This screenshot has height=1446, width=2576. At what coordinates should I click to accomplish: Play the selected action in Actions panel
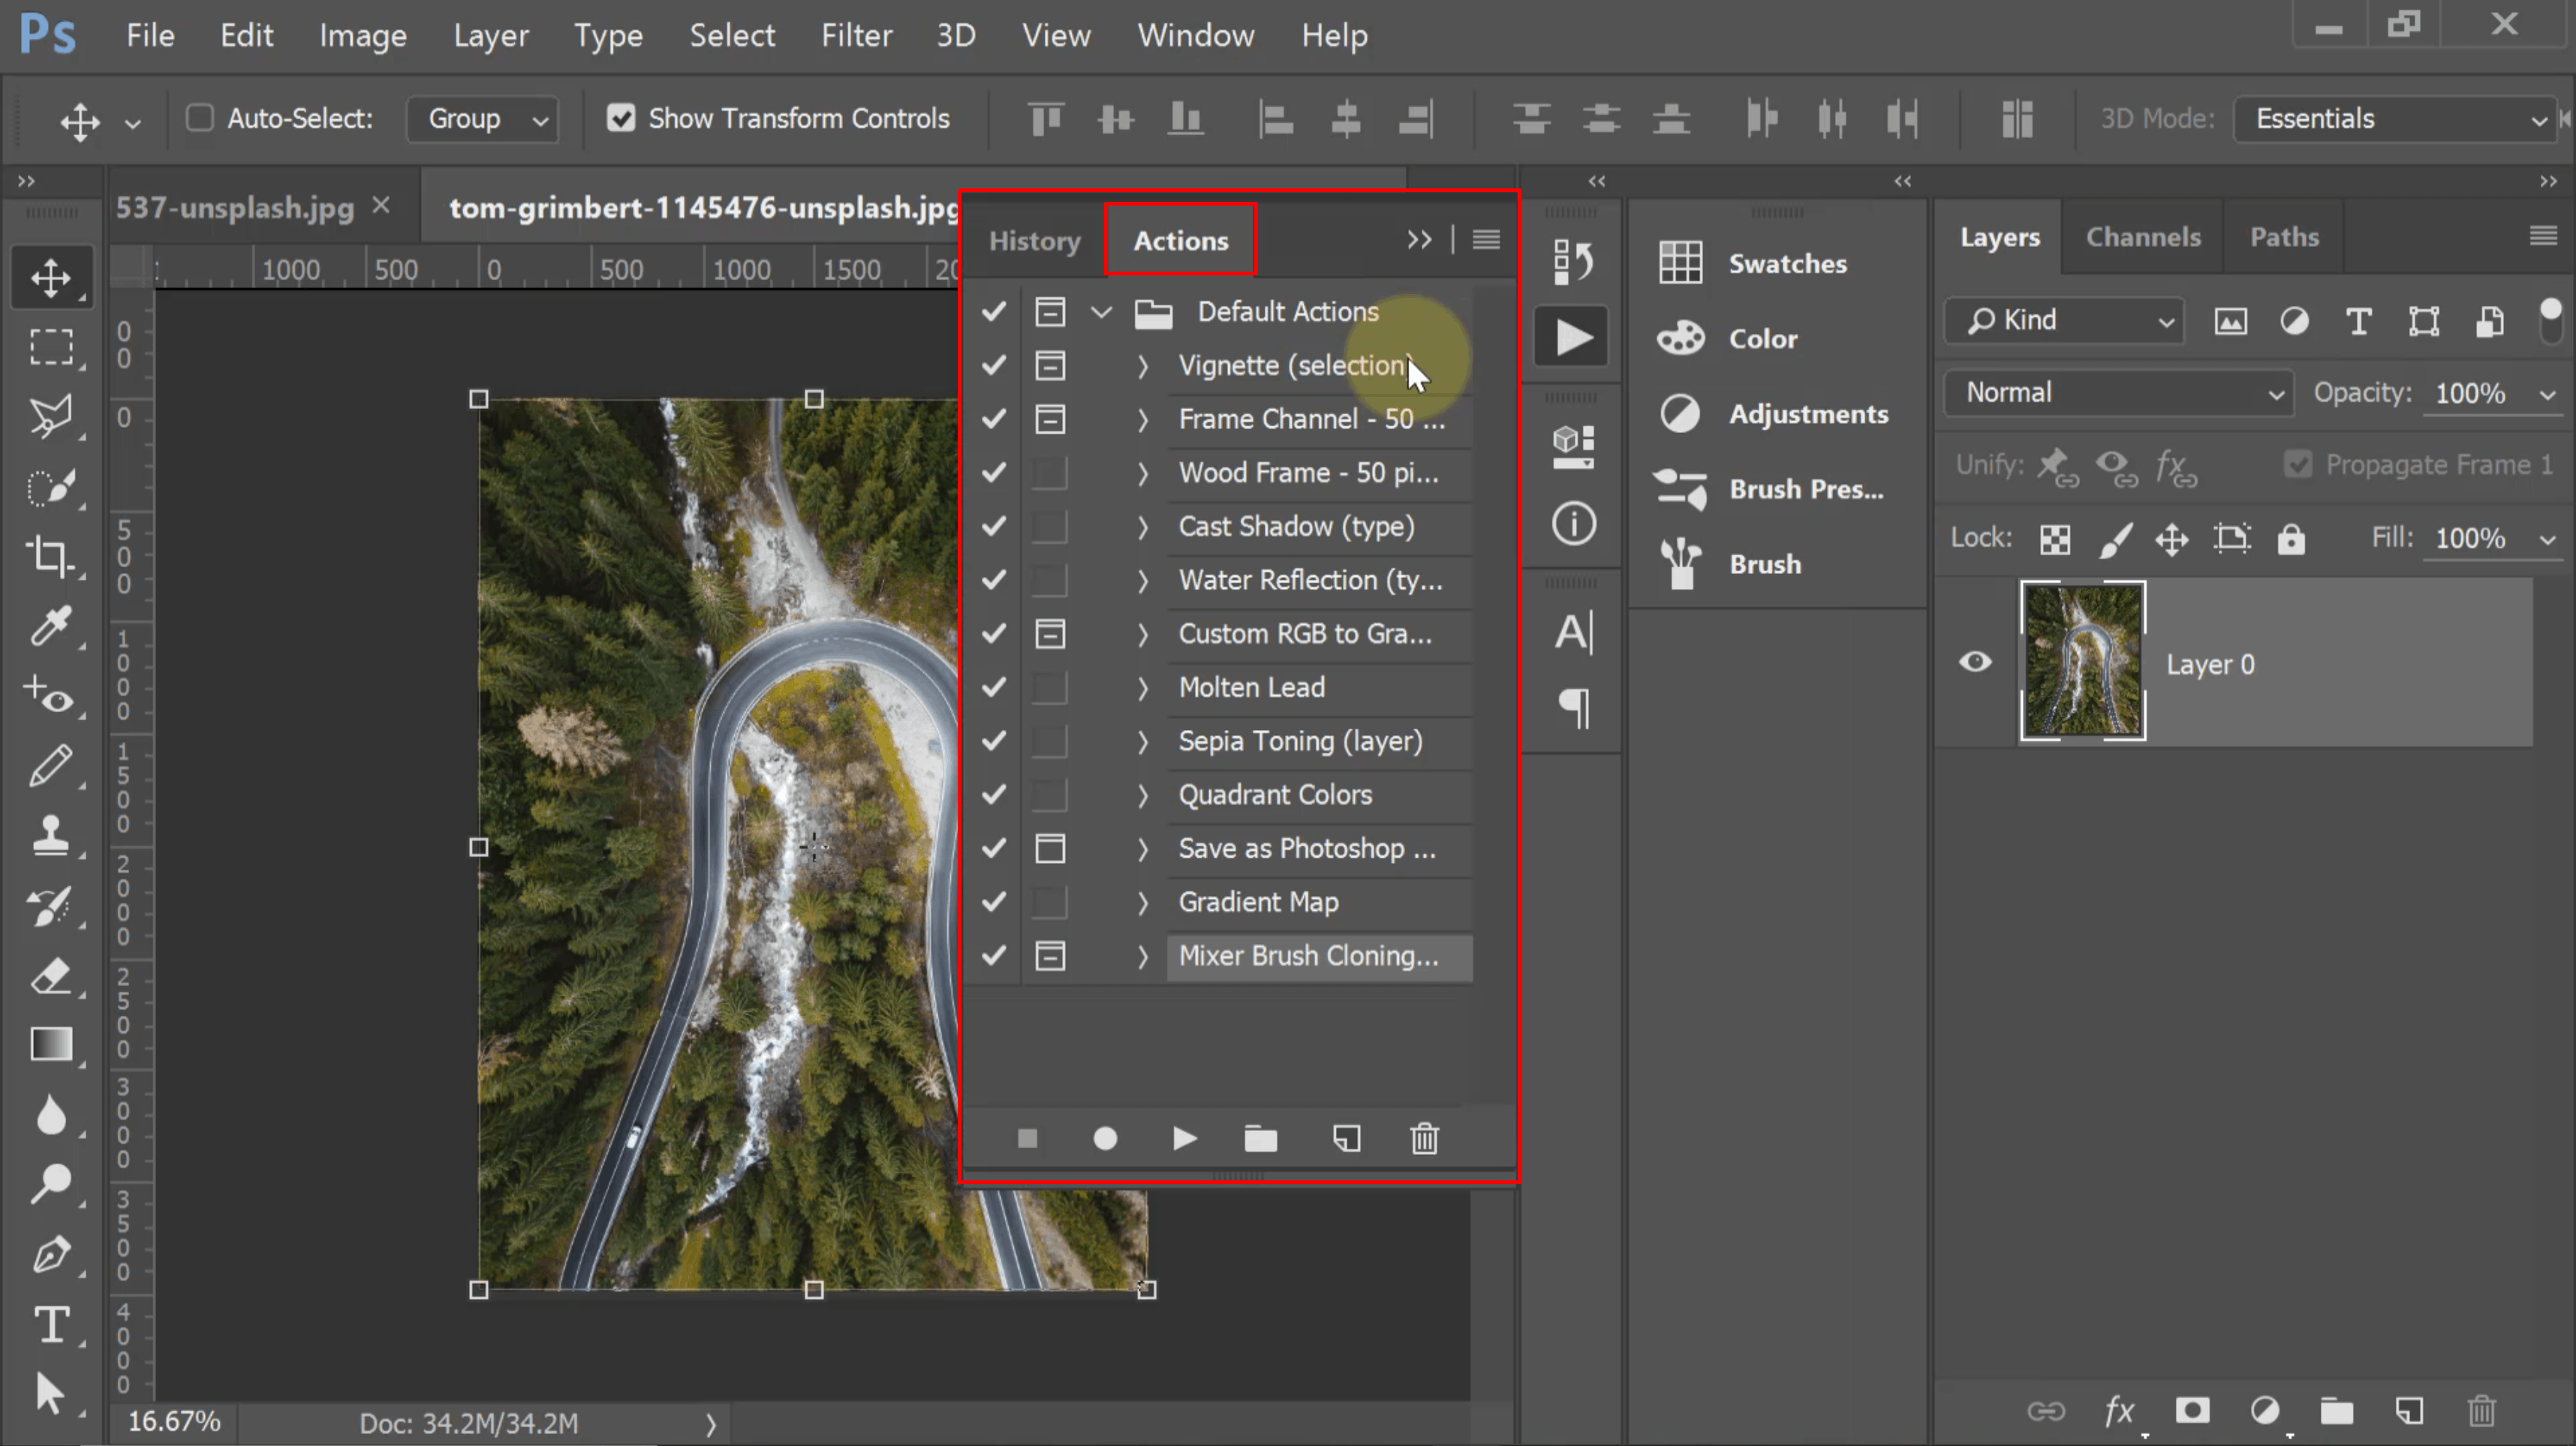pos(1184,1138)
